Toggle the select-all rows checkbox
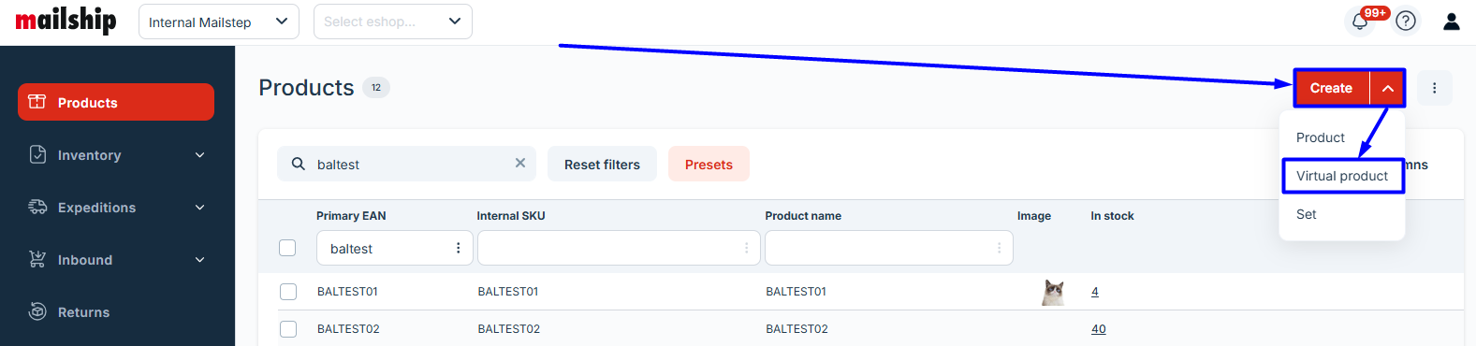 click(287, 248)
